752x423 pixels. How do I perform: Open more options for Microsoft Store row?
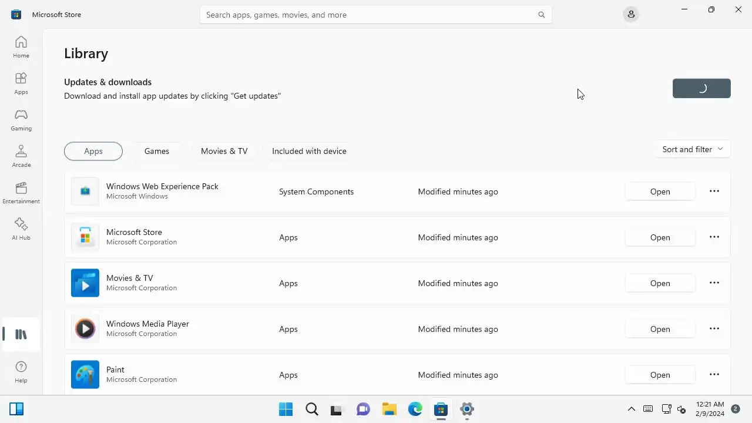(714, 237)
